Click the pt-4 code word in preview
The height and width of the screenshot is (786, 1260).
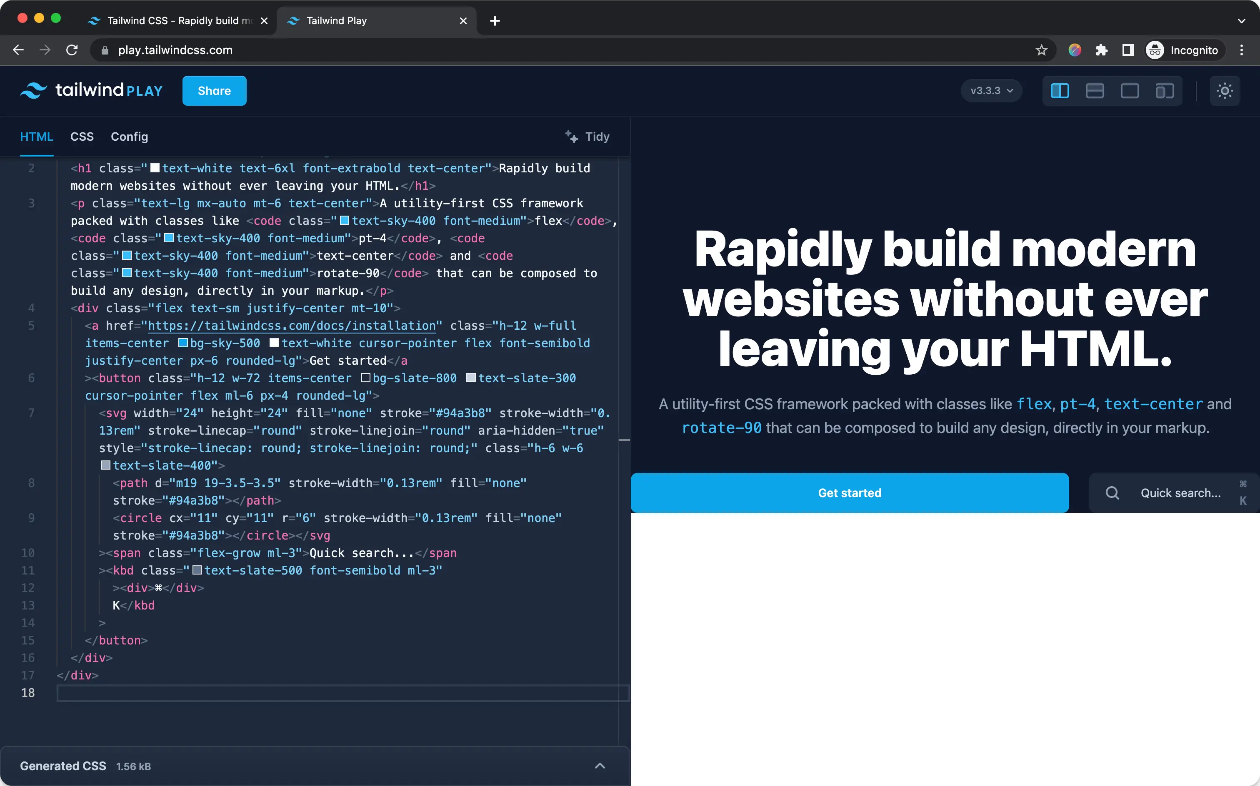pos(1077,404)
